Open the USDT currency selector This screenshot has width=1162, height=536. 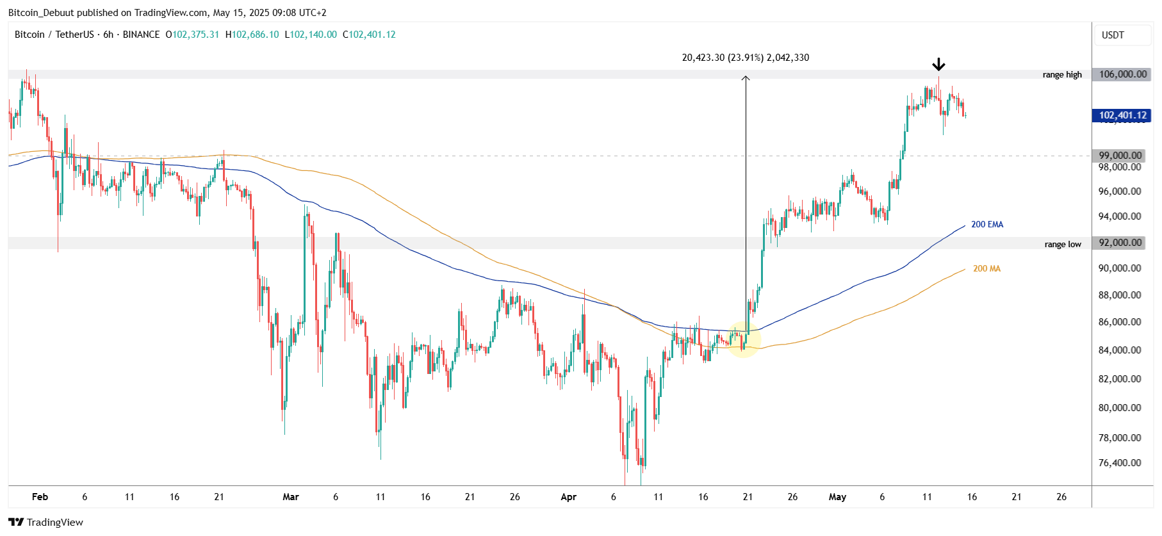pos(1113,35)
